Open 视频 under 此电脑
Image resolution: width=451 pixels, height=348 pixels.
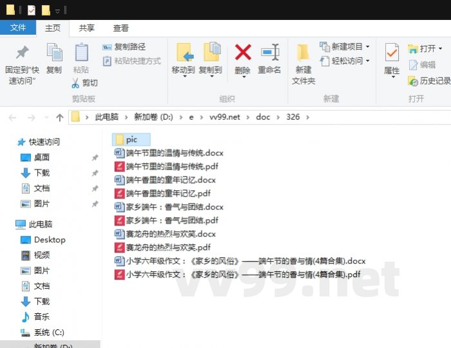[x=35, y=255]
